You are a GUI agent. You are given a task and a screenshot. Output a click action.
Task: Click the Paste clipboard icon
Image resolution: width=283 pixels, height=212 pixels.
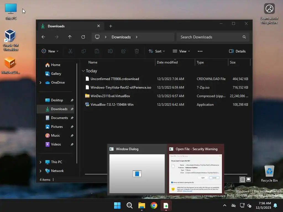click(x=97, y=51)
